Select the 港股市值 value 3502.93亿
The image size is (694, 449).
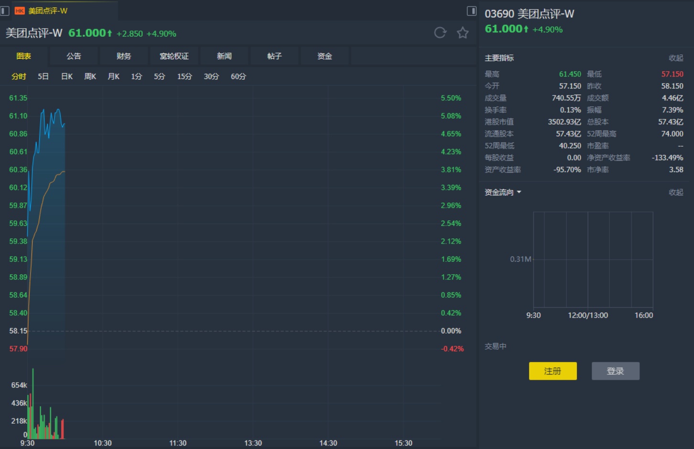click(x=564, y=122)
